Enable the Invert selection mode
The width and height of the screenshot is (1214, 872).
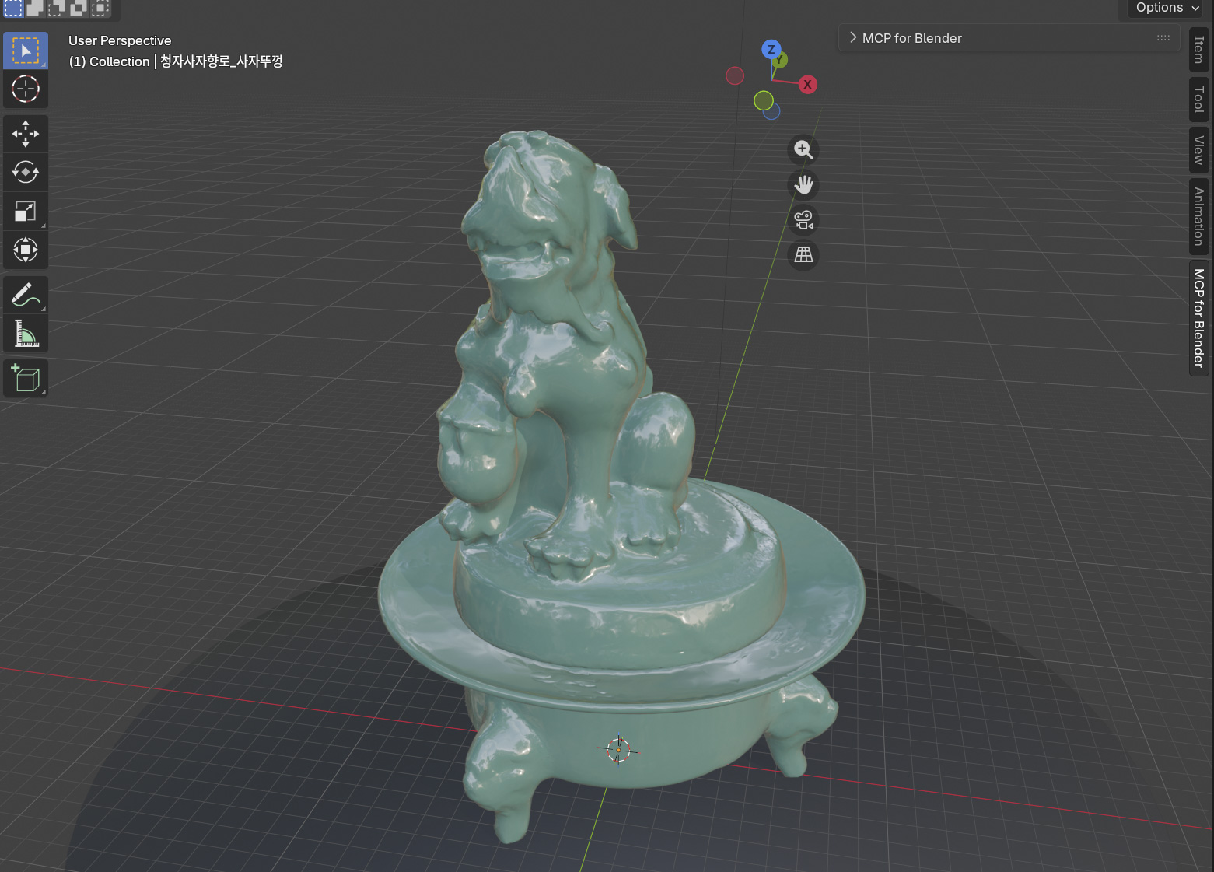[79, 9]
